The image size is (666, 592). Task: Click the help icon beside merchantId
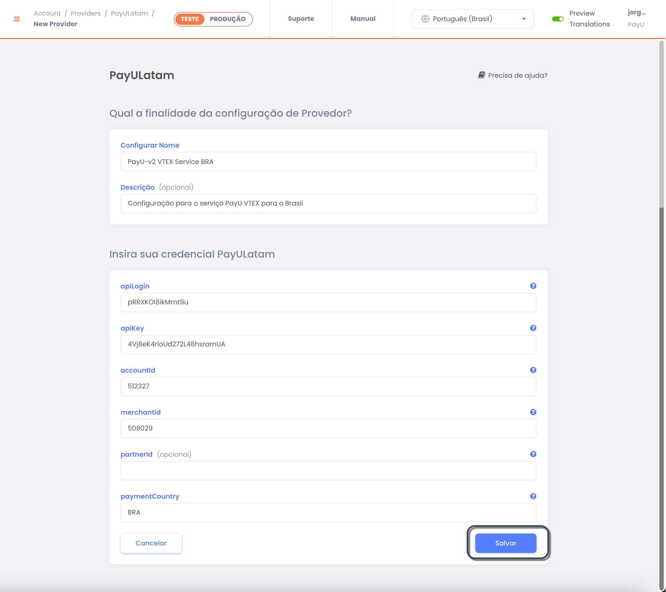(x=533, y=412)
